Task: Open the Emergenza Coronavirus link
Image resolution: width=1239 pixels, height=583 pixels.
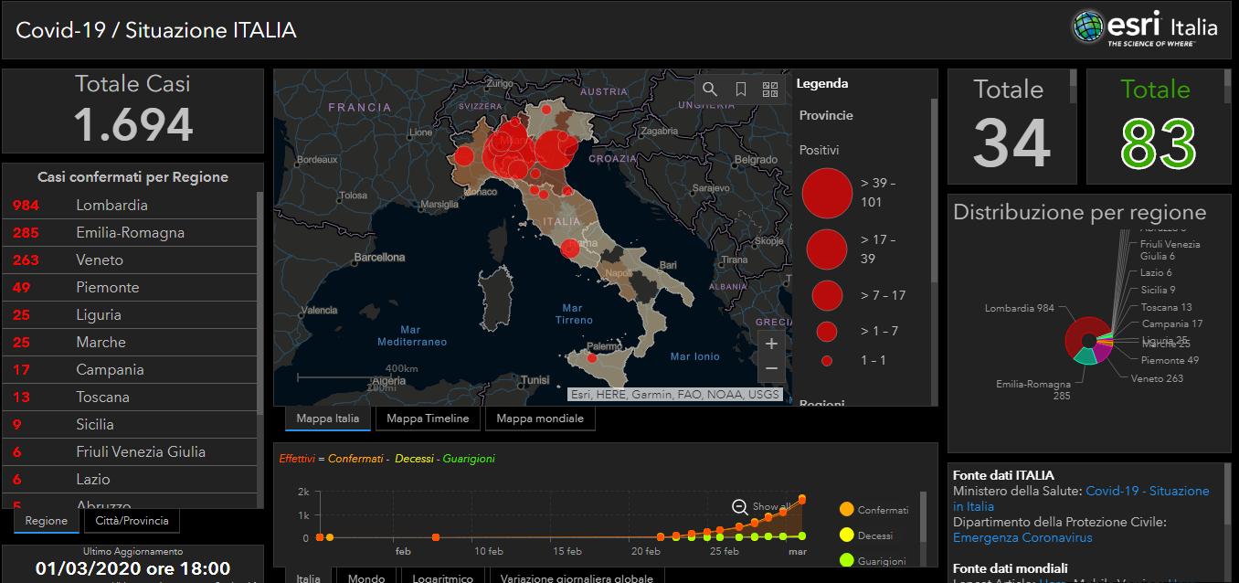Action: point(1022,537)
